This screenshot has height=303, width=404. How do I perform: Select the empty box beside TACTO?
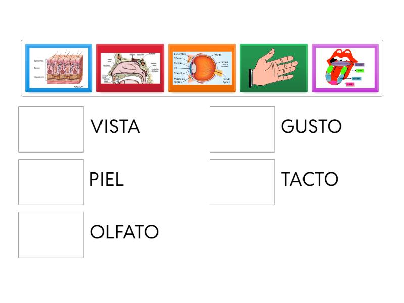pyautogui.click(x=242, y=181)
